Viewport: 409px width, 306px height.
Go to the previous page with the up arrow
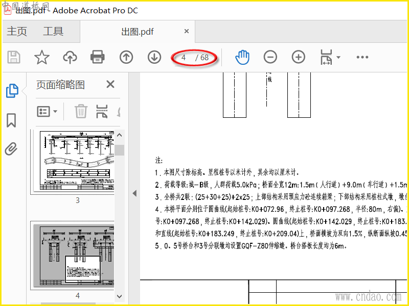click(x=126, y=57)
